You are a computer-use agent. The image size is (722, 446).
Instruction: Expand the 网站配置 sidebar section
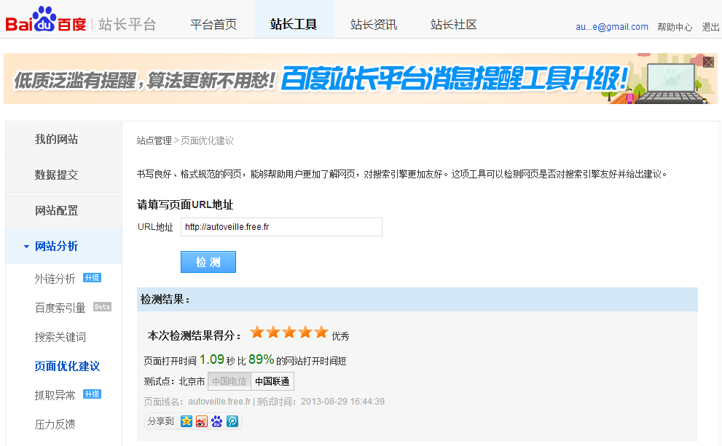(57, 211)
